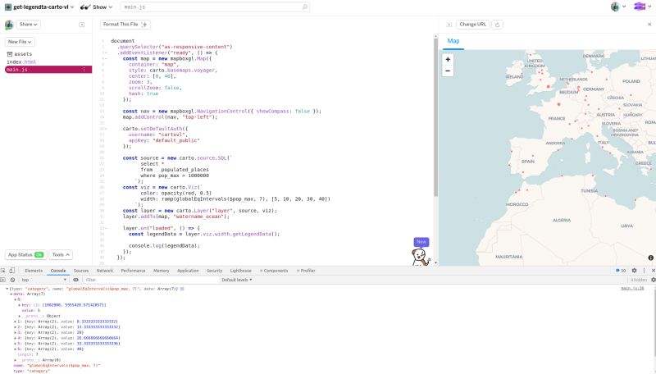Switch to the Elements tab
This screenshot has width=656, height=374.
point(34,271)
